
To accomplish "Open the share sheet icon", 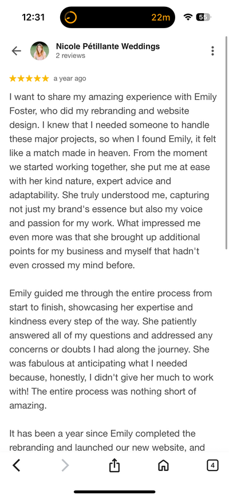I will click(x=114, y=466).
